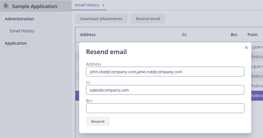Close the Email History tab
The width and height of the screenshot is (263, 138).
(104, 5)
